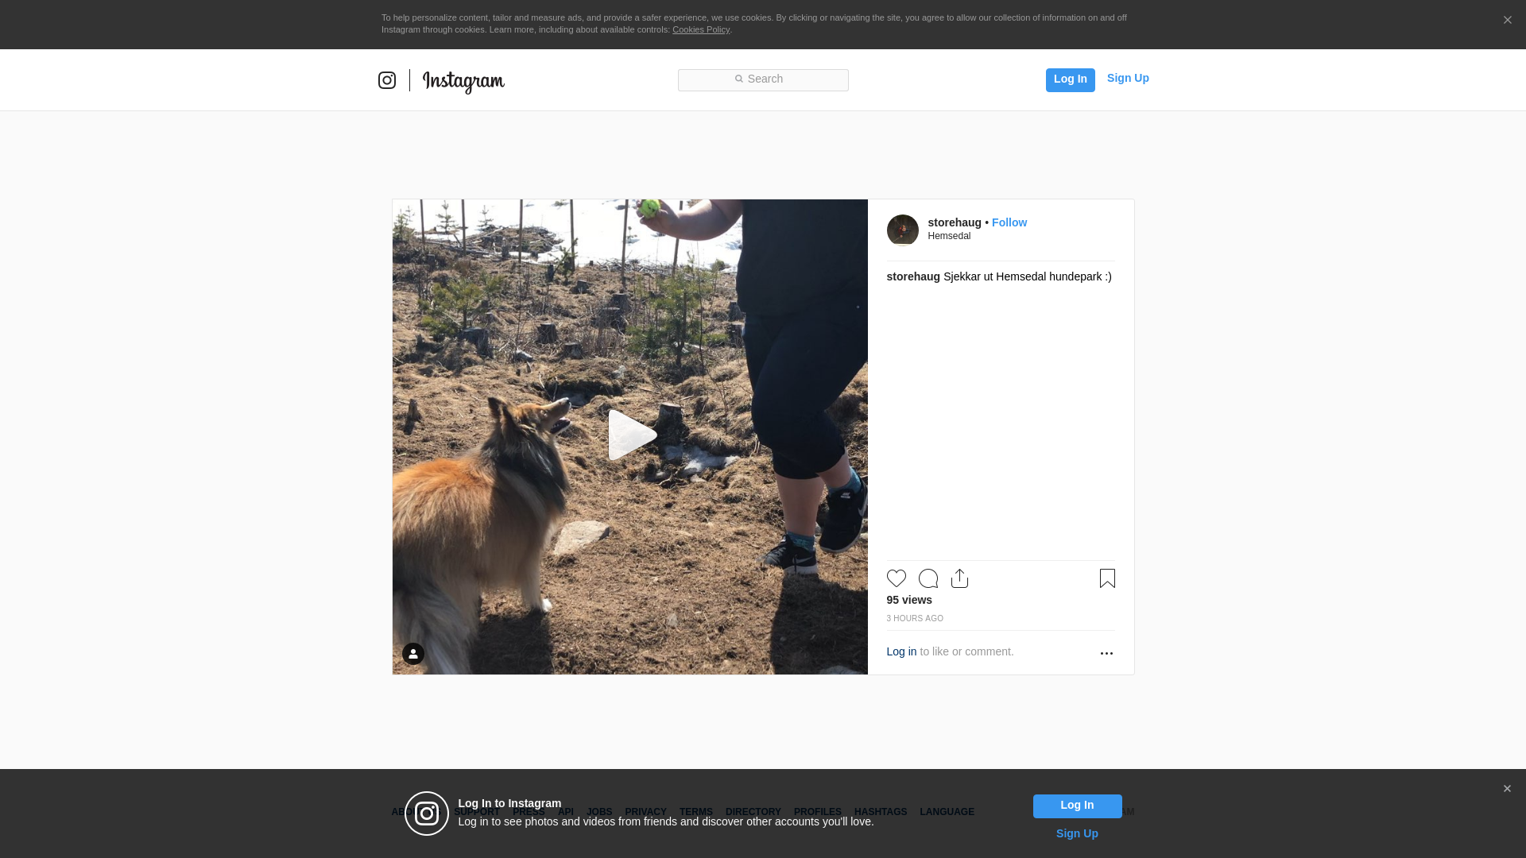The height and width of the screenshot is (858, 1526).
Task: Click the 95 views count
Action: click(x=909, y=600)
